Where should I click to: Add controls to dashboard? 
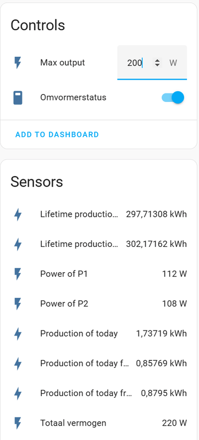(x=57, y=134)
